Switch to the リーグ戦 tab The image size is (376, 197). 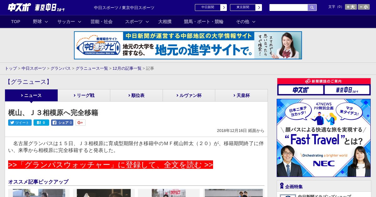point(84,95)
